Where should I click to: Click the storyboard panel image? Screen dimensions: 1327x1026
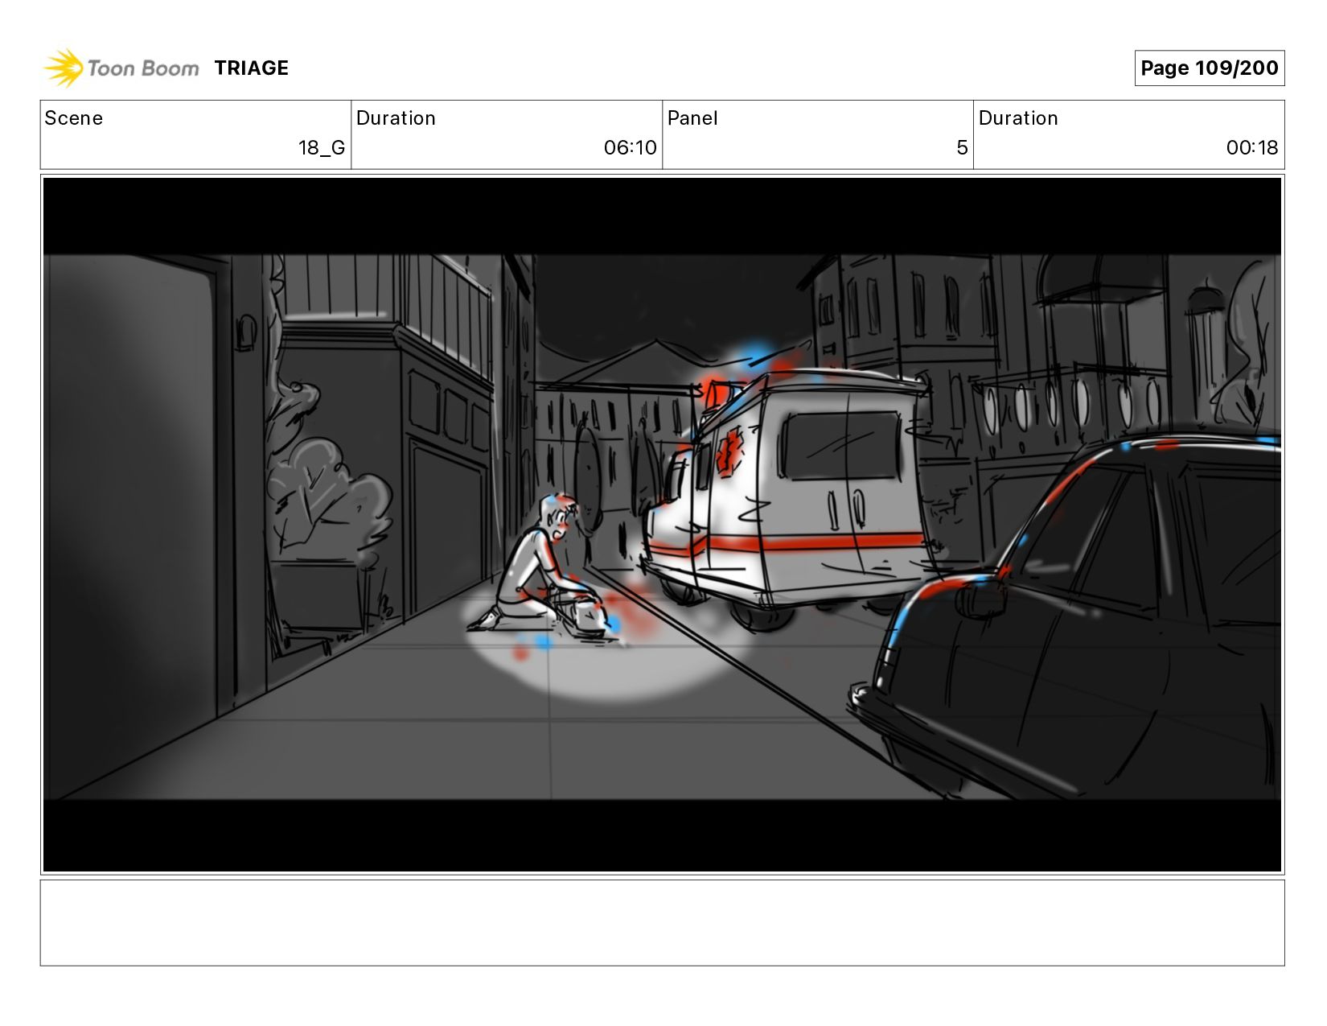tap(662, 525)
